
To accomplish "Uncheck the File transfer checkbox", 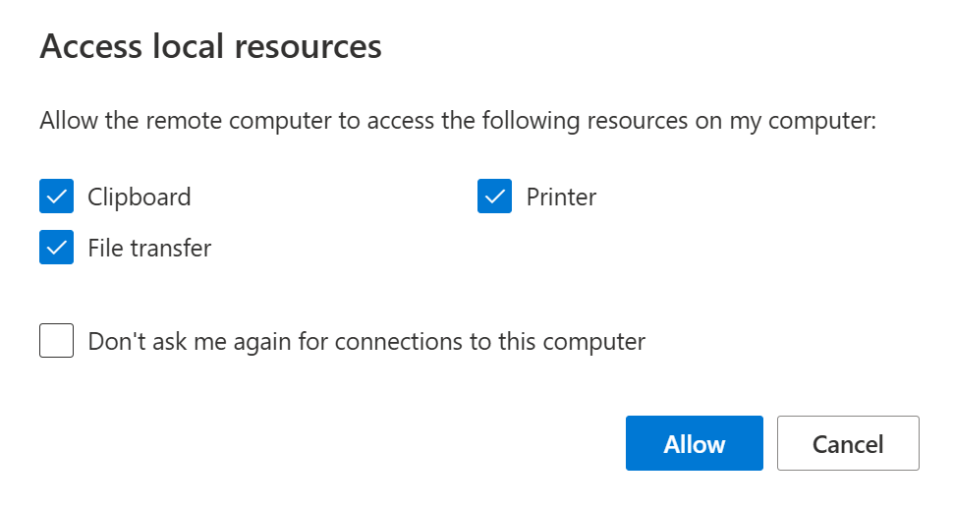I will pyautogui.click(x=57, y=248).
